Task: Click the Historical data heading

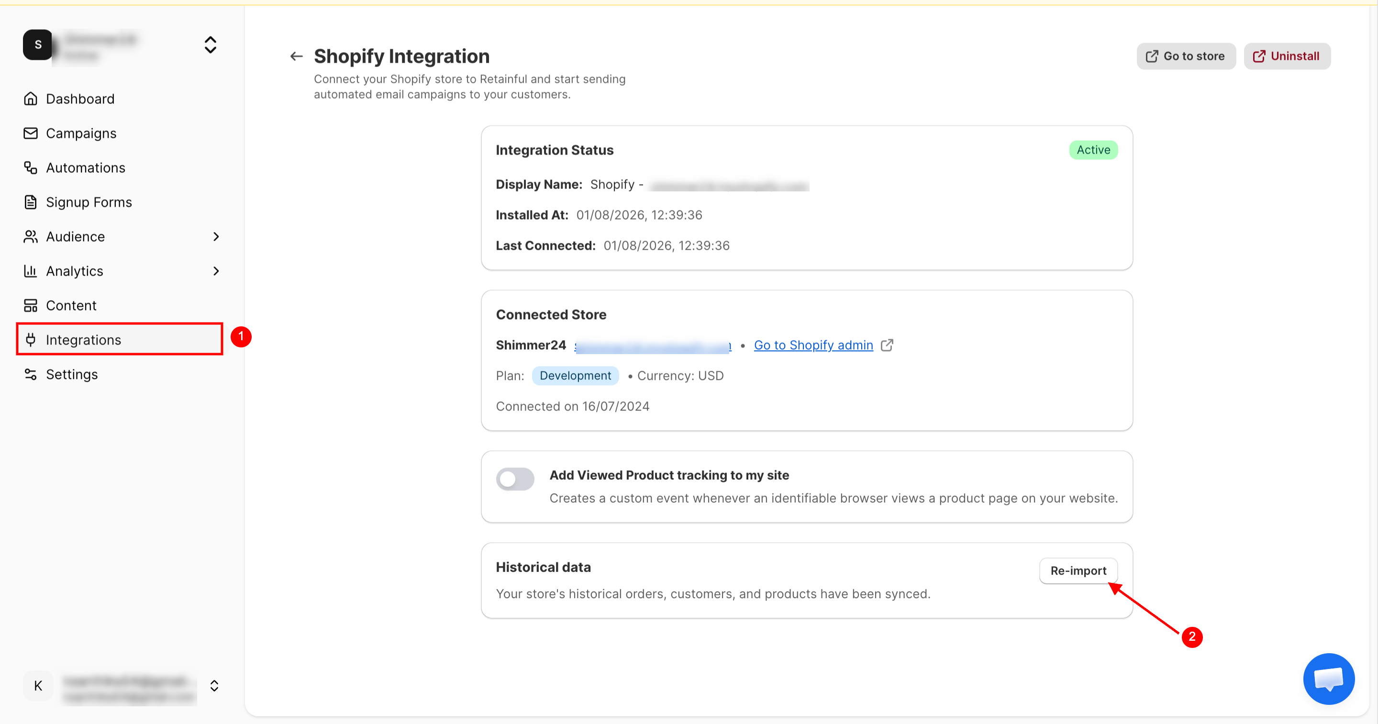Action: click(543, 567)
